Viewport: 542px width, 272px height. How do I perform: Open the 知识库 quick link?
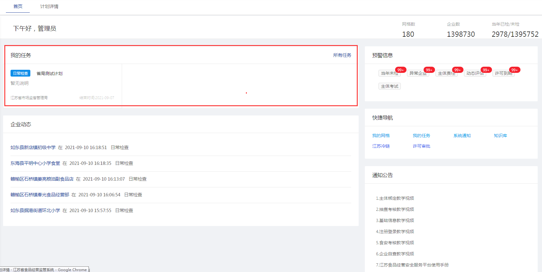coord(500,136)
